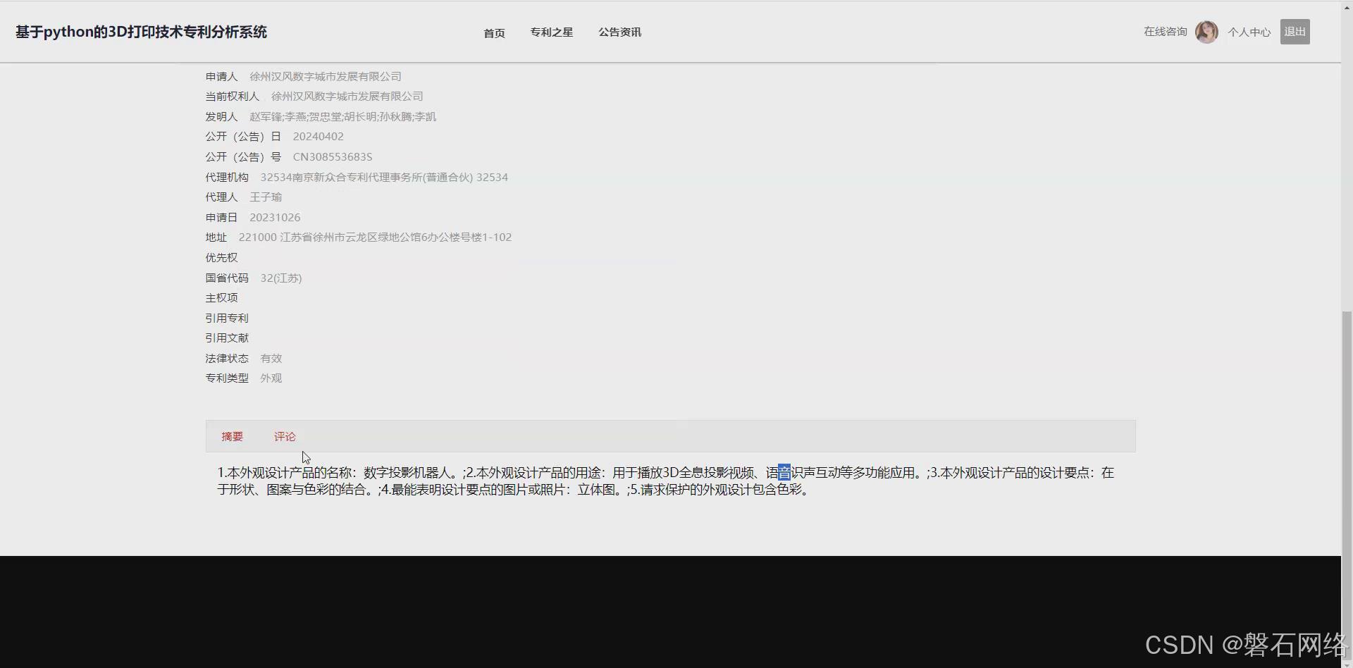Image resolution: width=1353 pixels, height=668 pixels.
Task: Go to the 首页 homepage menu item
Action: [493, 32]
